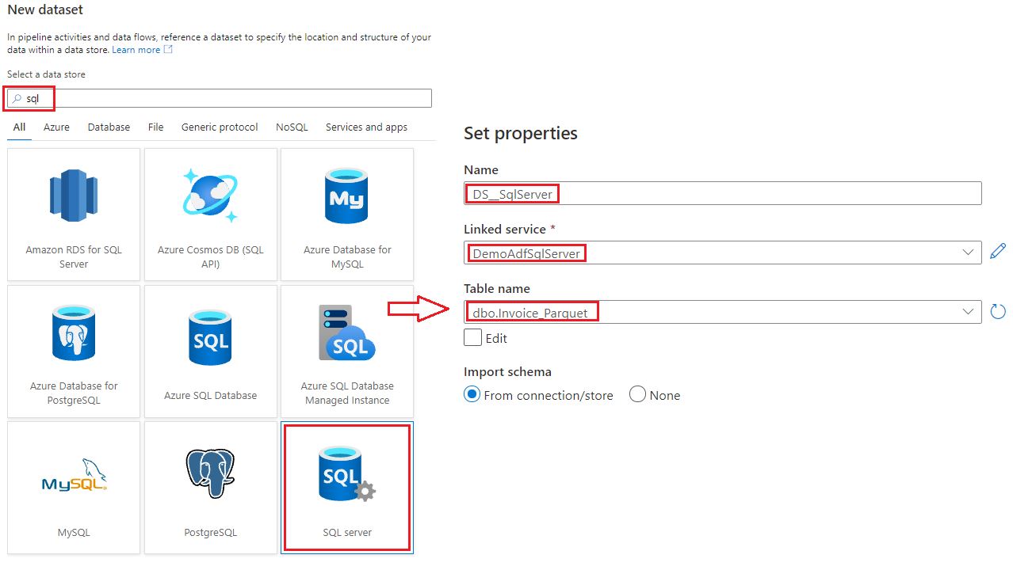Set Import schema to None
The height and width of the screenshot is (570, 1013).
click(636, 395)
